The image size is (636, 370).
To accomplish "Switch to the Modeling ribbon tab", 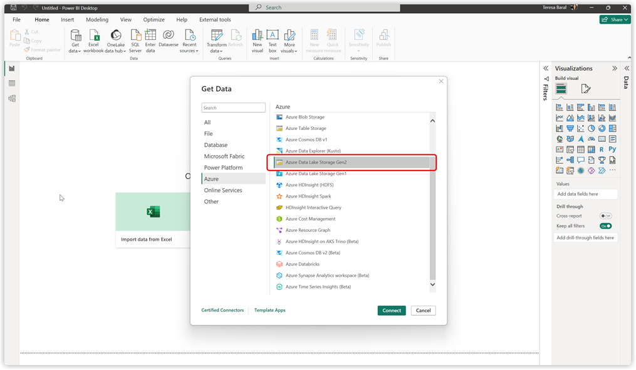I will click(97, 19).
